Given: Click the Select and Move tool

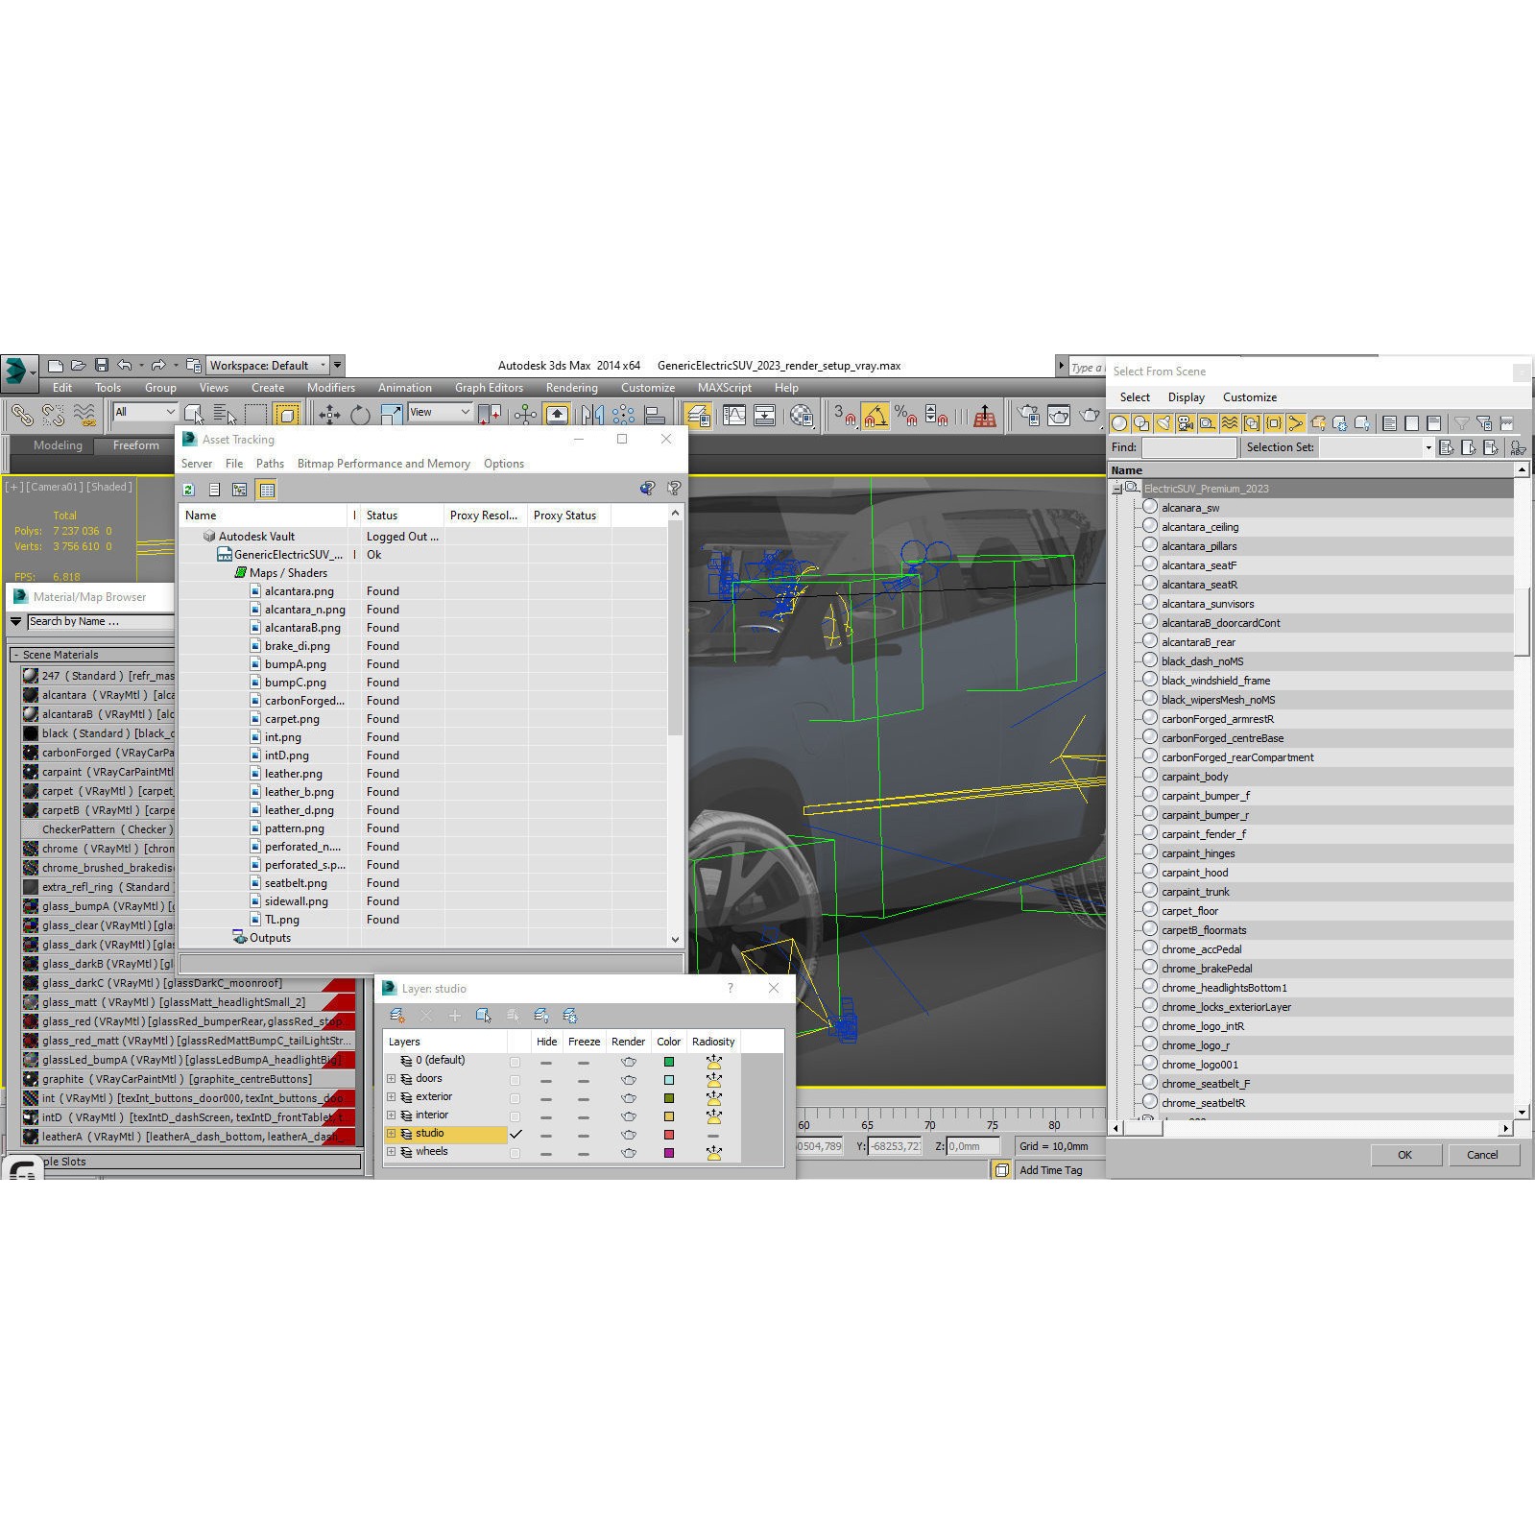Looking at the screenshot, I should [329, 415].
